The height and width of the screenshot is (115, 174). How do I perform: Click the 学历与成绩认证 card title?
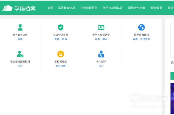[101, 35]
